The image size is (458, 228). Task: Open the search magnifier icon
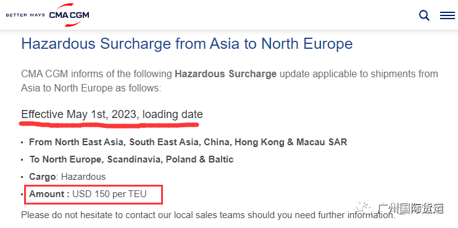424,15
